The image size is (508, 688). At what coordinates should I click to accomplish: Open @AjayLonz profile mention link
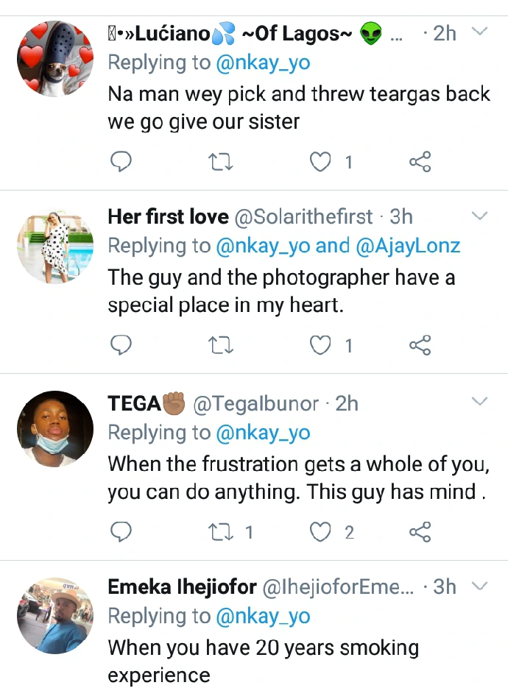[408, 246]
